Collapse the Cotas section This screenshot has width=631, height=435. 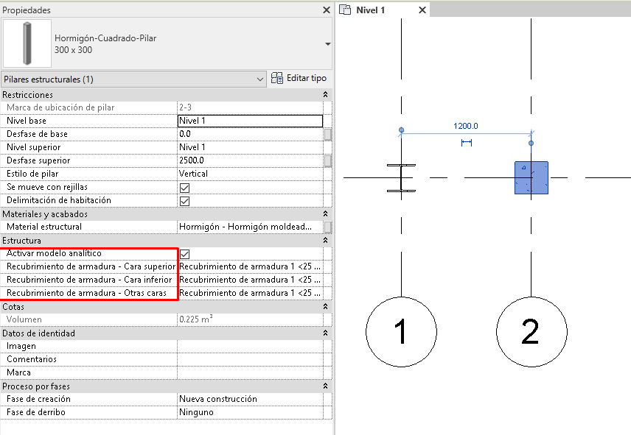click(325, 306)
